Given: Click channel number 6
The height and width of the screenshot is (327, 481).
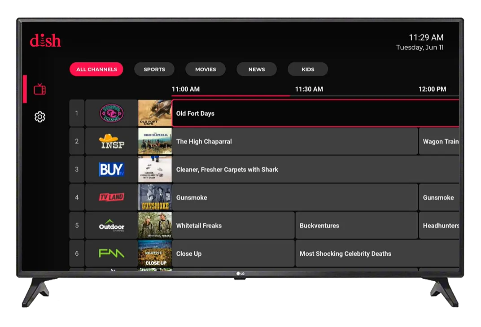Looking at the screenshot, I should click(77, 253).
